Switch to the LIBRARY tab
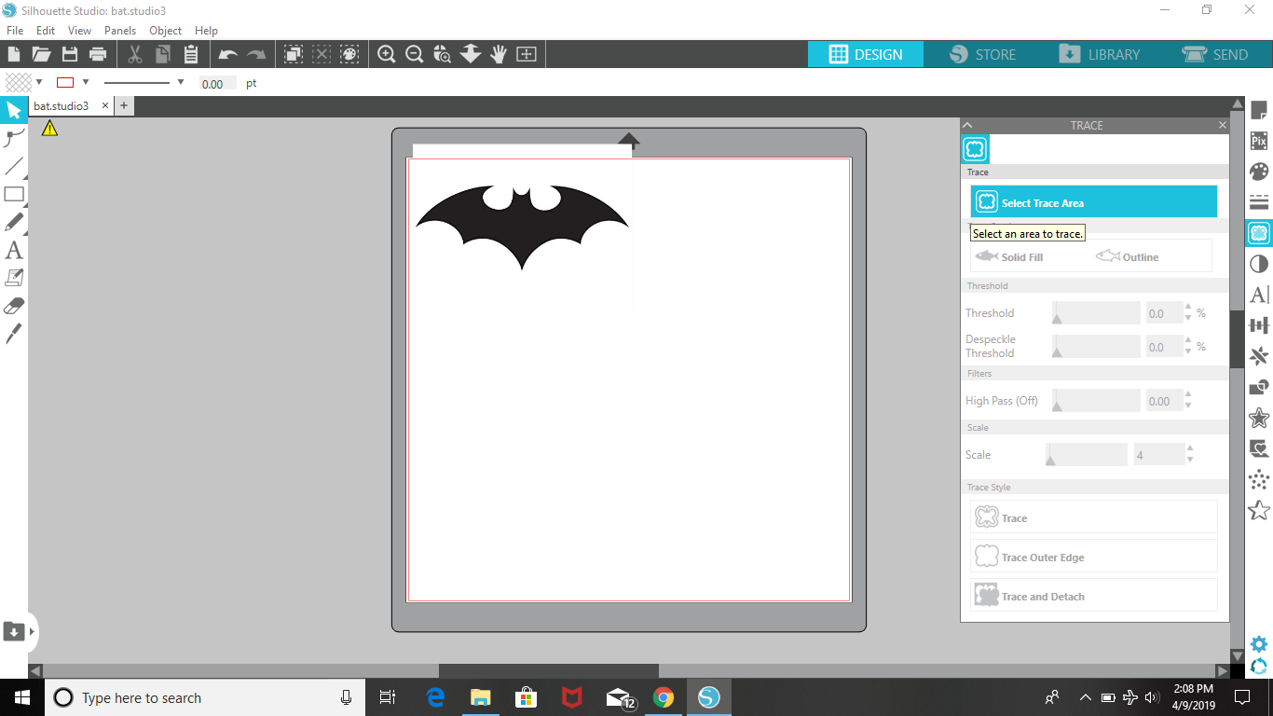1273x716 pixels. tap(1100, 54)
